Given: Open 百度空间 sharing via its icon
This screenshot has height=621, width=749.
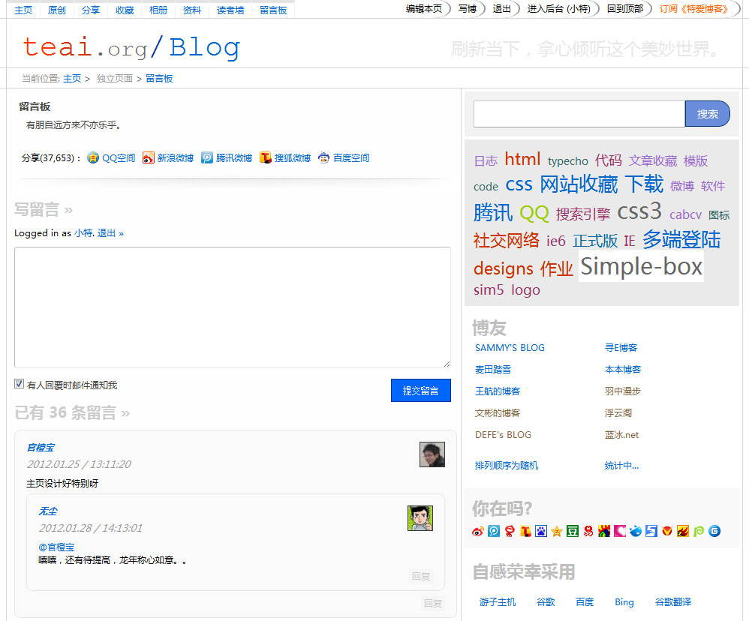Looking at the screenshot, I should [x=323, y=157].
